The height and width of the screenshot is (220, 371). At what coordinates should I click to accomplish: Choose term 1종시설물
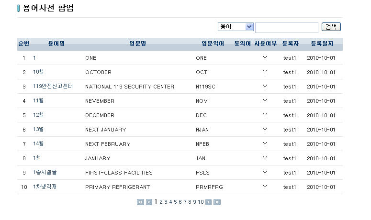click(x=45, y=173)
